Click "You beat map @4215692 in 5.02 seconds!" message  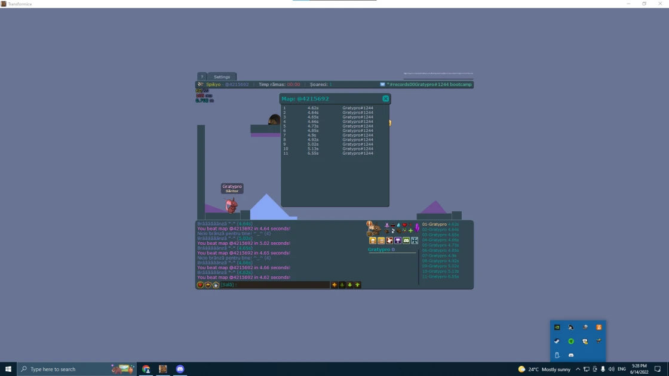tap(244, 243)
